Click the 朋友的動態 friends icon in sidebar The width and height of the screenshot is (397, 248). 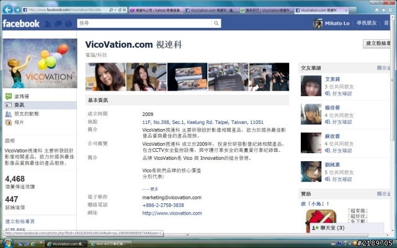tap(8, 114)
